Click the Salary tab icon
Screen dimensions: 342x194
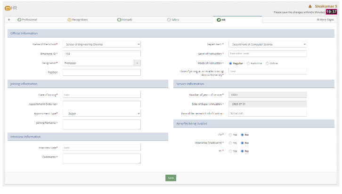tap(169, 19)
